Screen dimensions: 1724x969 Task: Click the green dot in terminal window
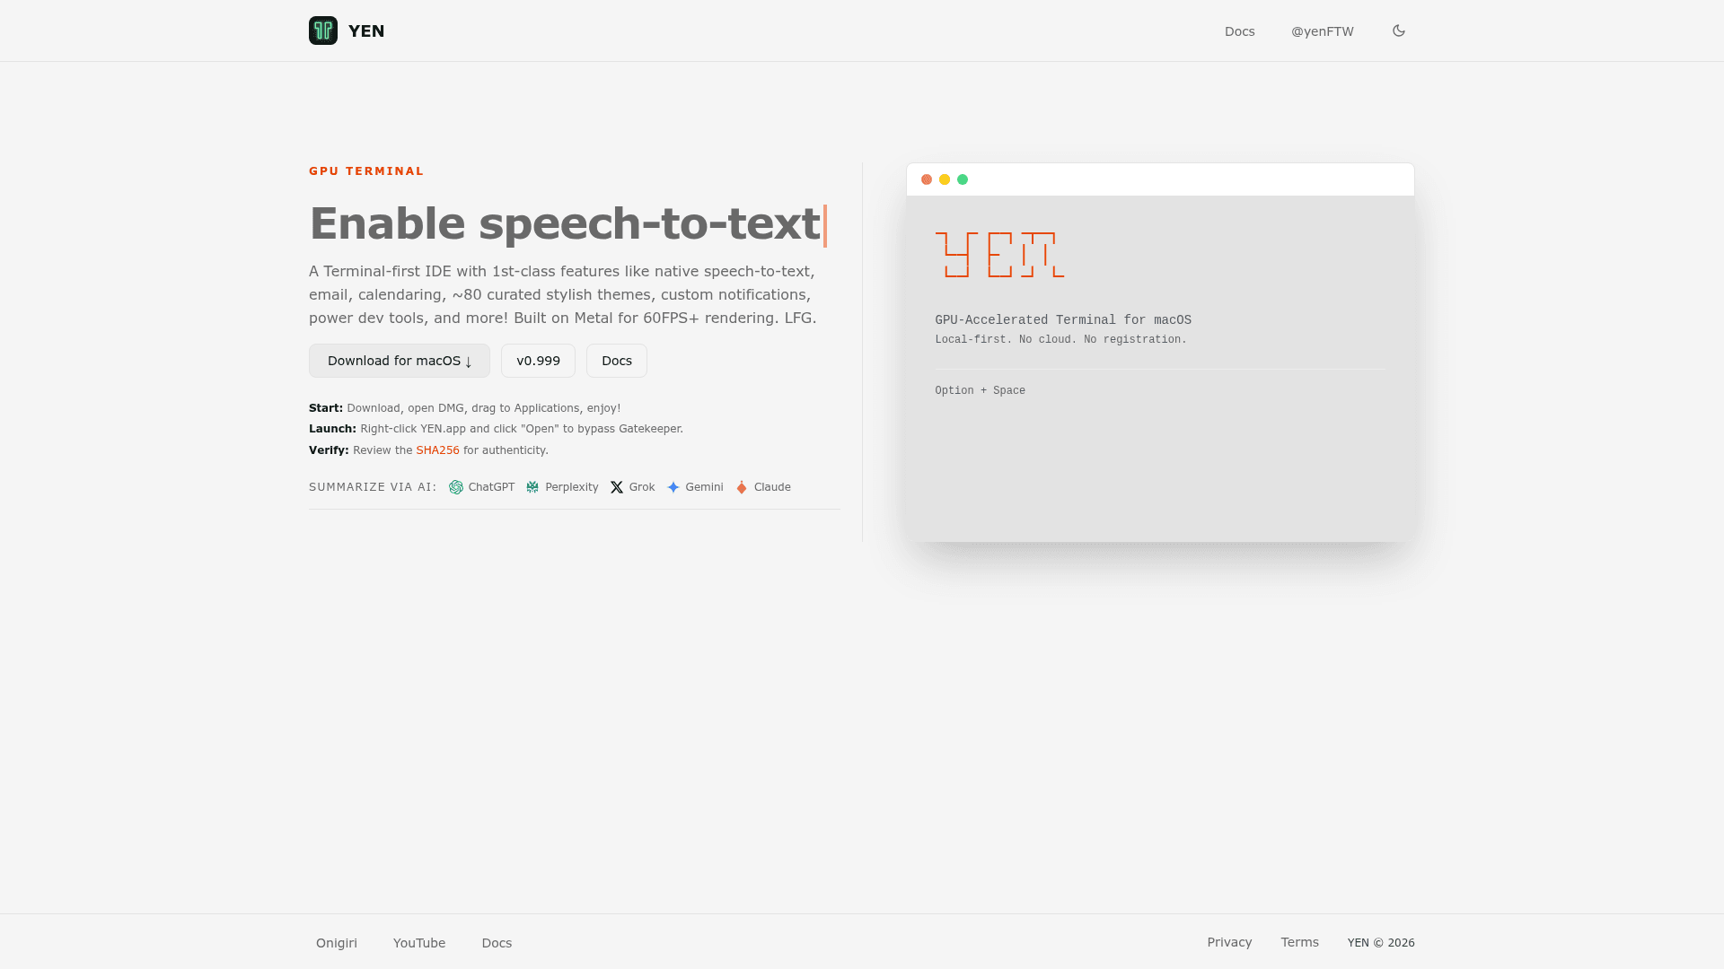pos(963,179)
